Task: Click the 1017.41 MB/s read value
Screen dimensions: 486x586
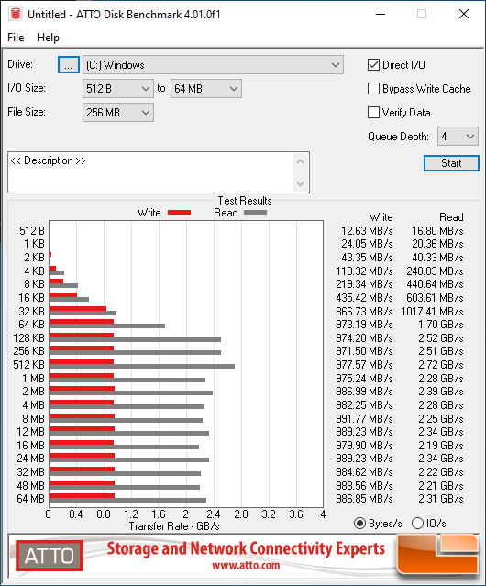Action: coord(432,311)
